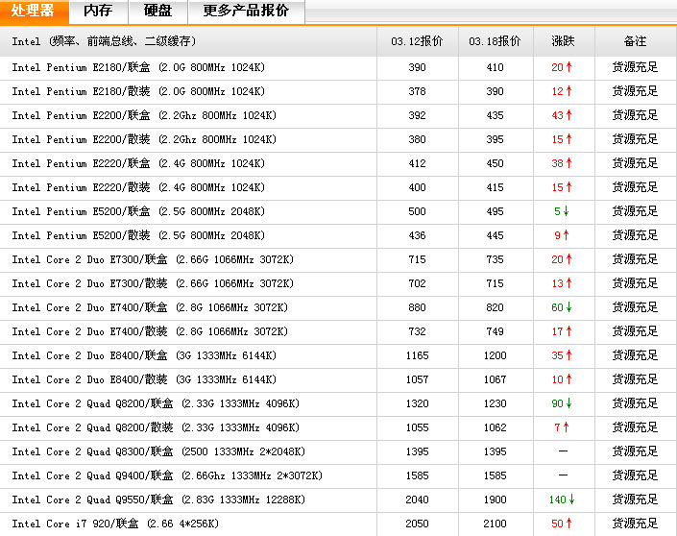The width and height of the screenshot is (677, 536).
Task: Click the 03.12 price 412 for E2220/联盒
Action: pos(417,163)
